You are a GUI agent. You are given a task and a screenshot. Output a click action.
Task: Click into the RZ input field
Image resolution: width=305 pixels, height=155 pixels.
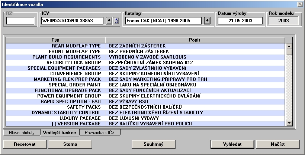pyautogui.click(x=20, y=20)
